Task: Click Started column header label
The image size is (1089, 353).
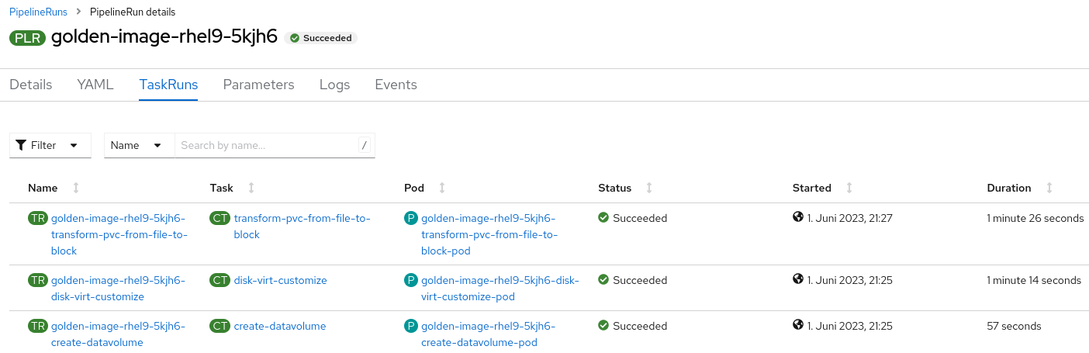Action: point(812,188)
